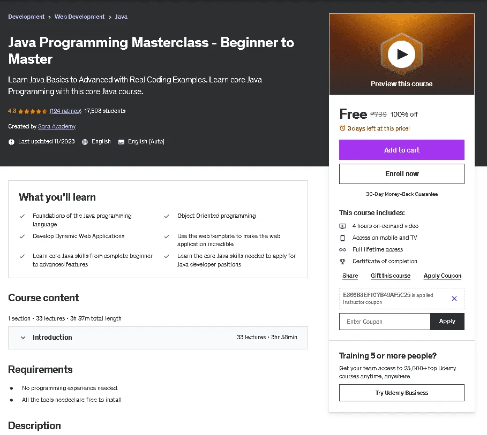
Task: Click checkmark beside Use the web template
Action: pyautogui.click(x=167, y=236)
